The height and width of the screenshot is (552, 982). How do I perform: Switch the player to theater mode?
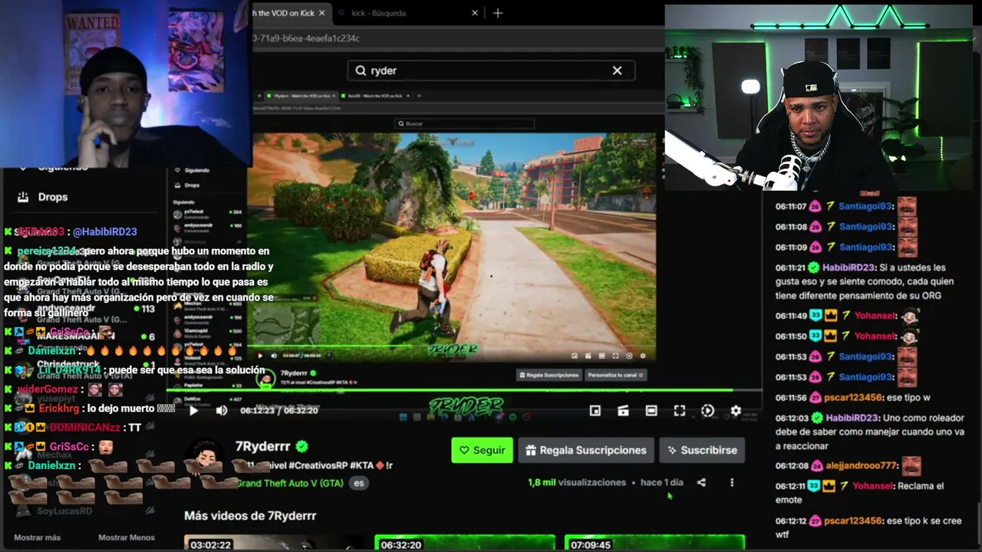point(651,411)
